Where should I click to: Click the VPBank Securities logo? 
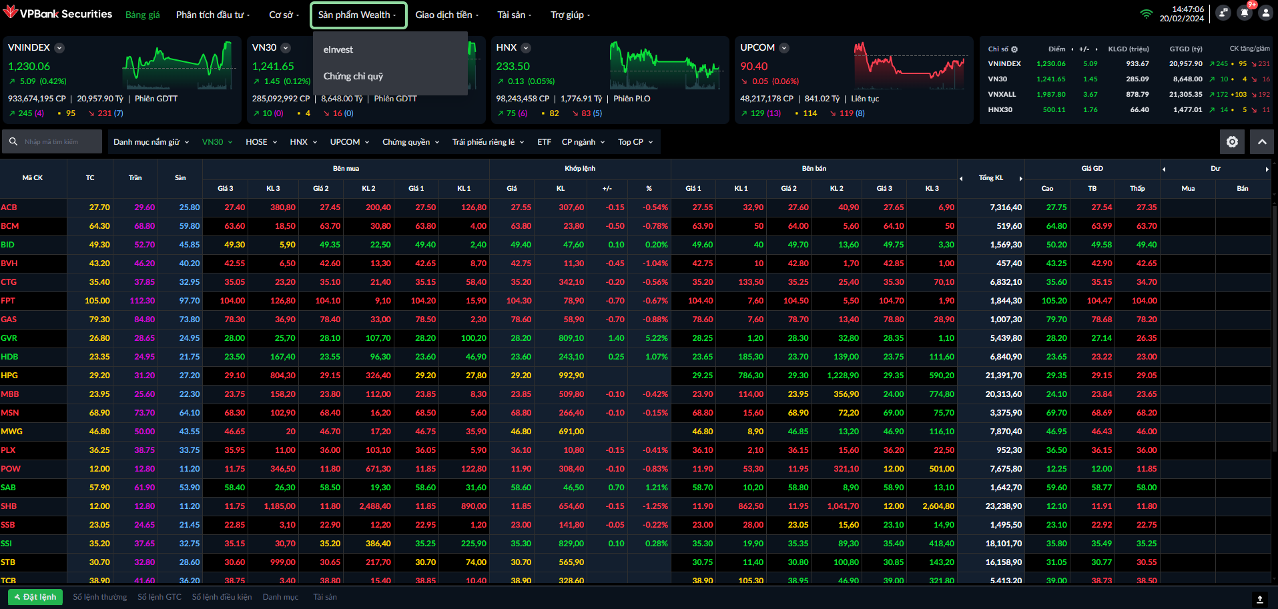(x=57, y=14)
